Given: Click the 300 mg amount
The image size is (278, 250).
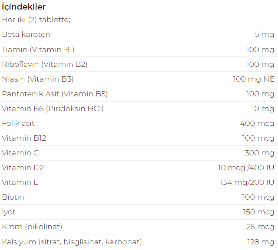Looking at the screenshot, I should pos(260,153).
